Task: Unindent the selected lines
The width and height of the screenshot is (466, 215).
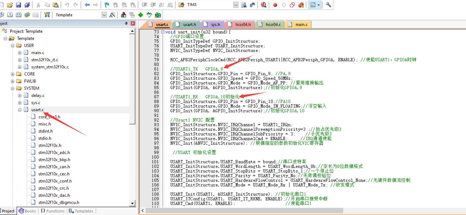Action: pyautogui.click(x=153, y=5)
